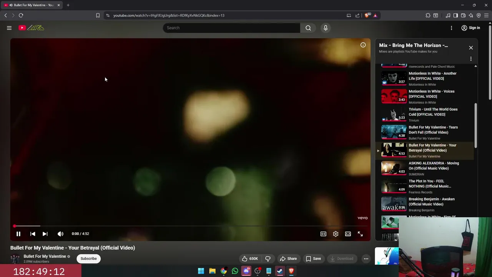Skip to next video in mix
Image resolution: width=492 pixels, height=277 pixels.
[45, 234]
